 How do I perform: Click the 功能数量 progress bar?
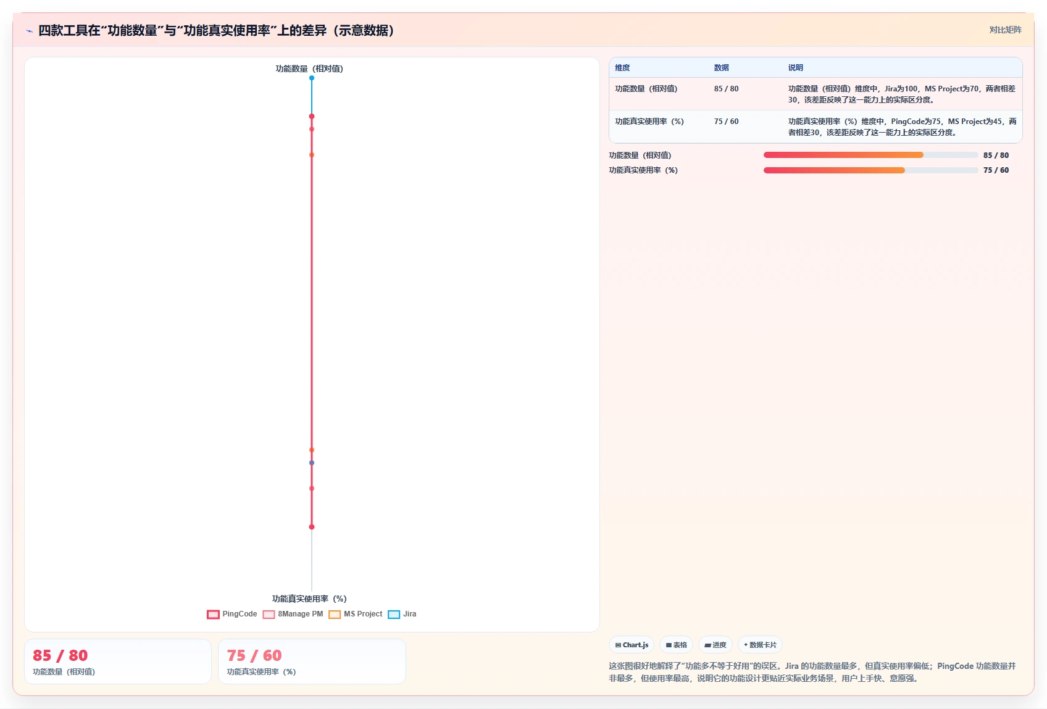[870, 155]
